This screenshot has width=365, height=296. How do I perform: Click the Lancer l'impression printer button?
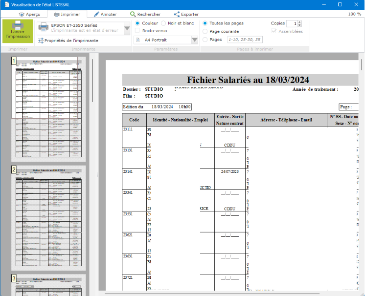tap(18, 31)
